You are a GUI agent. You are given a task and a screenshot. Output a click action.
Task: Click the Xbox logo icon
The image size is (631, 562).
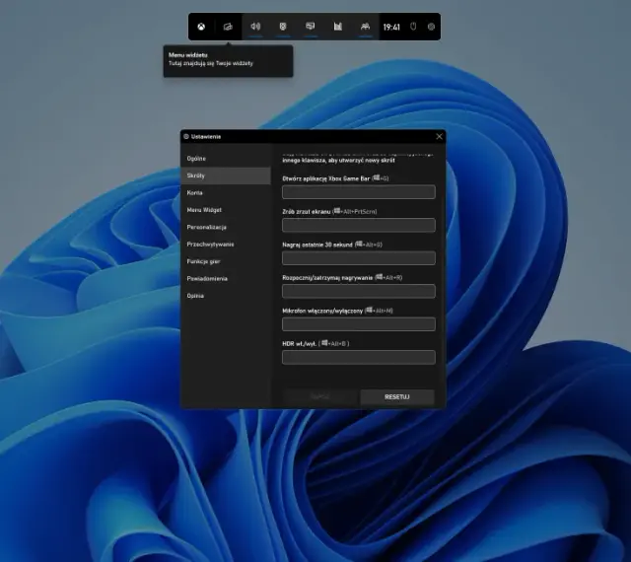201,27
